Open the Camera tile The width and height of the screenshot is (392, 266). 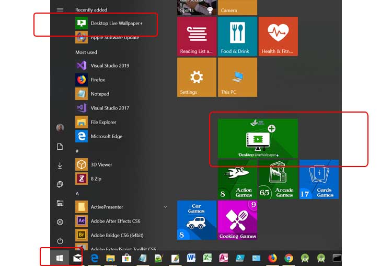[x=237, y=7]
